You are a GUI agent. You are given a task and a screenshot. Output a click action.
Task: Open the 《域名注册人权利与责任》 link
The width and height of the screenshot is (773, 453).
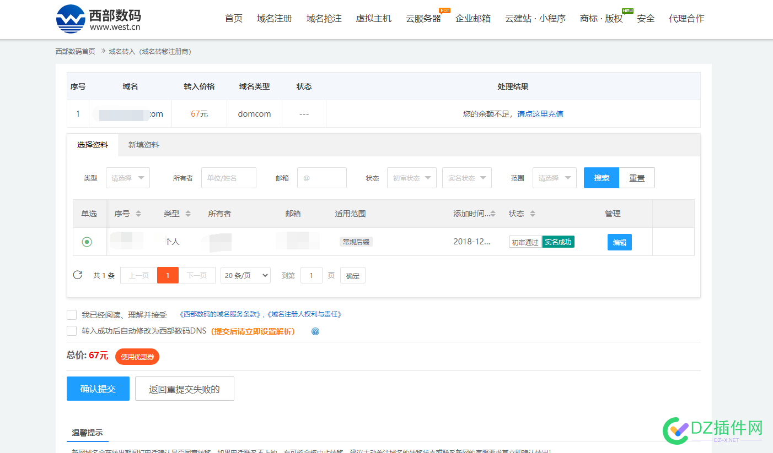click(x=305, y=314)
